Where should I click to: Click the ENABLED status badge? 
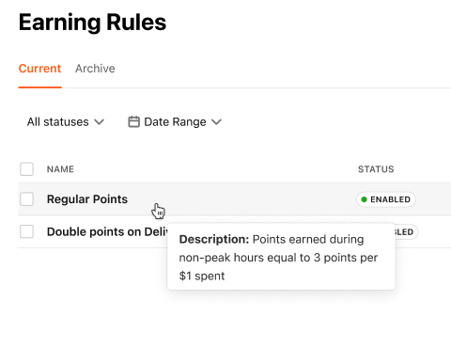386,199
